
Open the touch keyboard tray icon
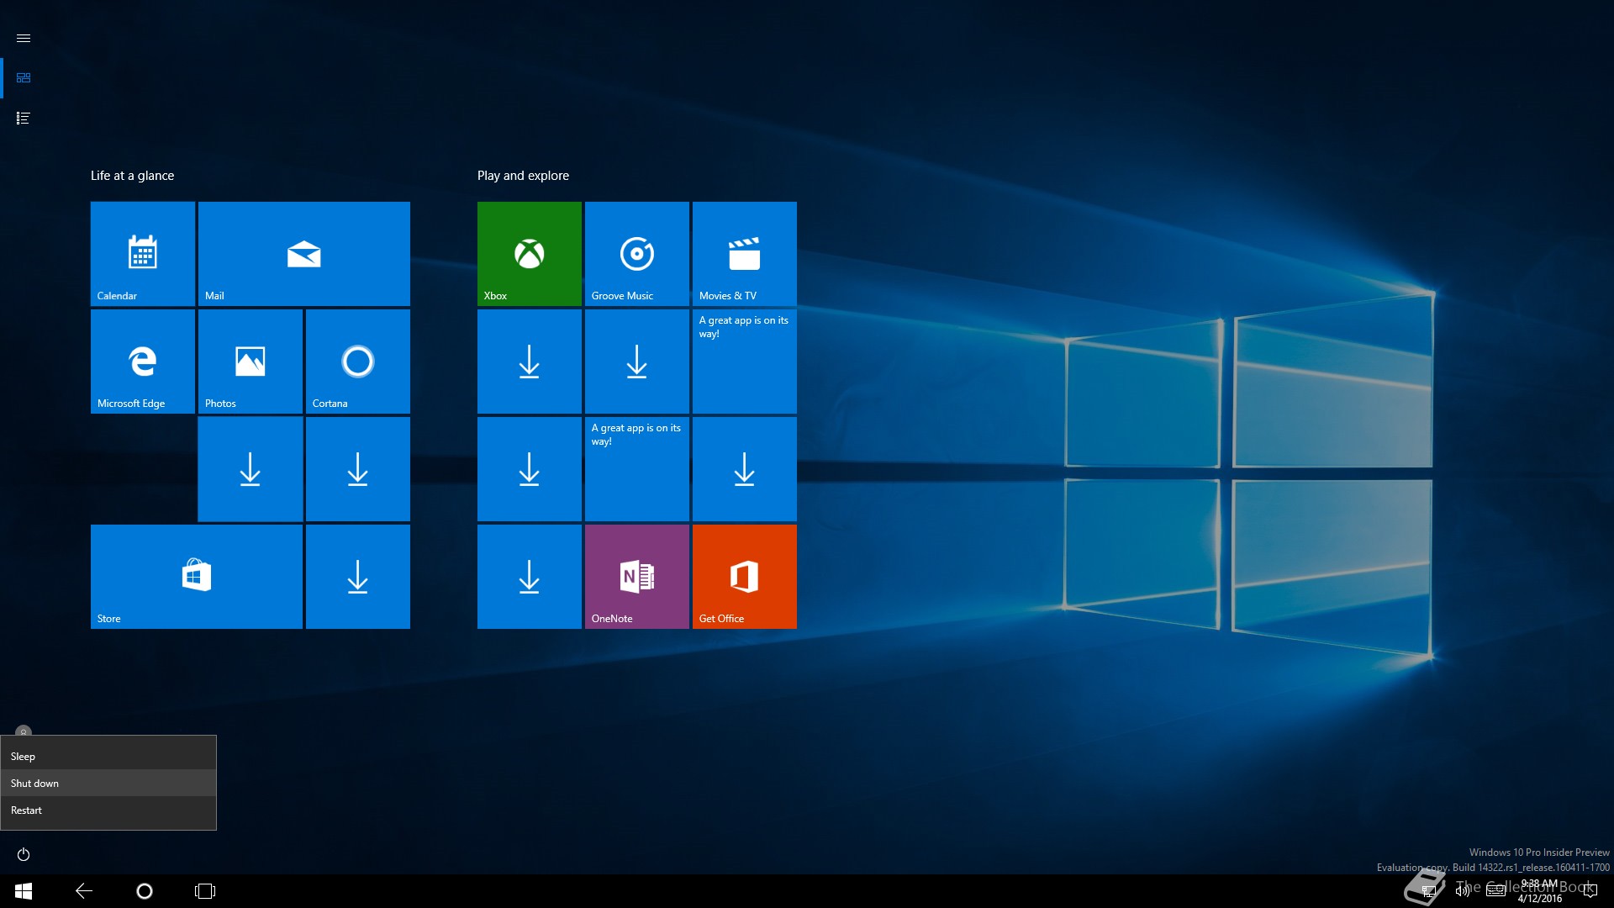tap(1495, 891)
